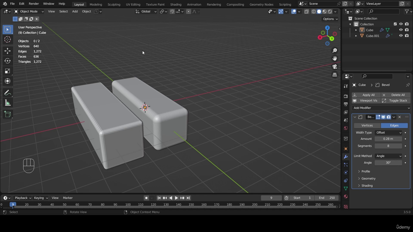Choose the Transform tool
Screen dimensions: 413x232
coord(7,81)
